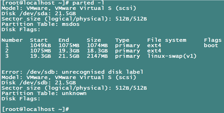This screenshot has height=113, width=224.
Task: Click the last command prompt at bottom
Action: (x=35, y=109)
